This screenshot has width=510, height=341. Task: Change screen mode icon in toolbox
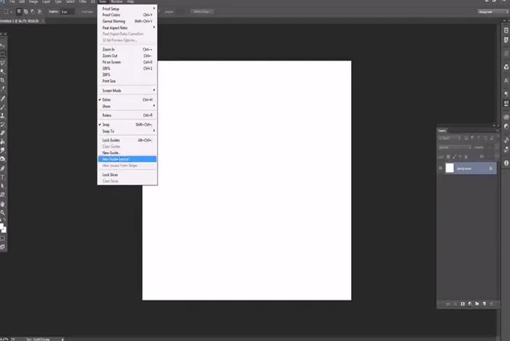coord(3,247)
